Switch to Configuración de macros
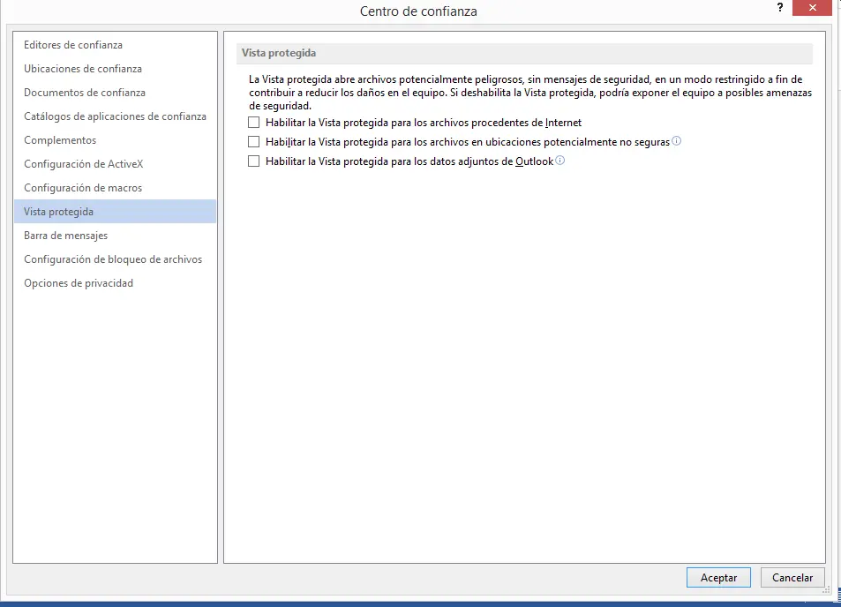Viewport: 841px width, 607px height. pos(115,188)
